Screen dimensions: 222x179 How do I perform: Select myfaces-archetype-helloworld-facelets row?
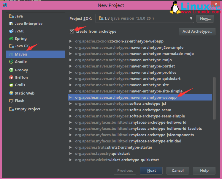pyautogui.click(x=140, y=129)
